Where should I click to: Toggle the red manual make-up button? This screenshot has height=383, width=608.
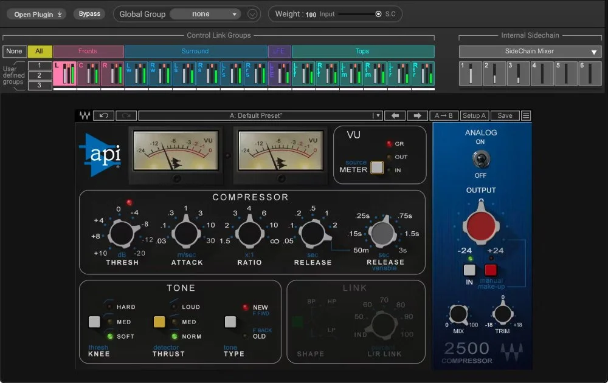(x=491, y=270)
